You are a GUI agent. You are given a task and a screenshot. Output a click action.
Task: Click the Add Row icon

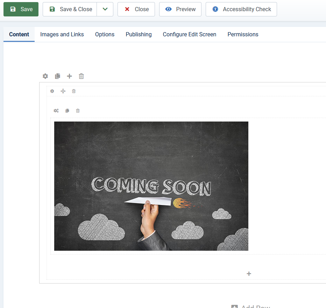click(234, 307)
